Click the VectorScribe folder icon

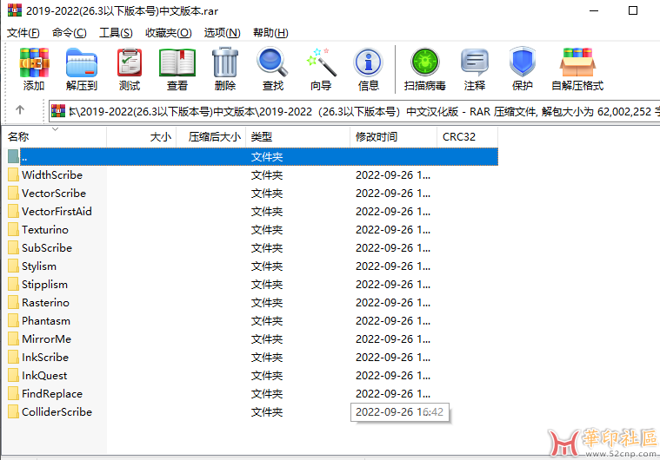13,193
